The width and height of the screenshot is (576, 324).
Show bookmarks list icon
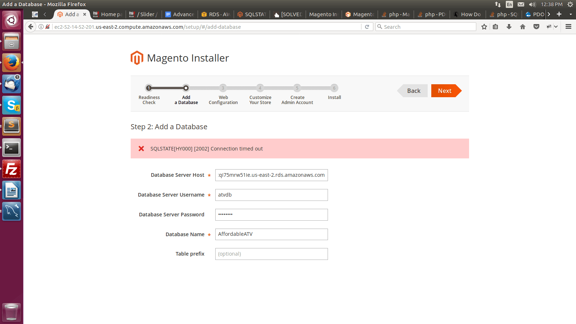click(x=495, y=27)
